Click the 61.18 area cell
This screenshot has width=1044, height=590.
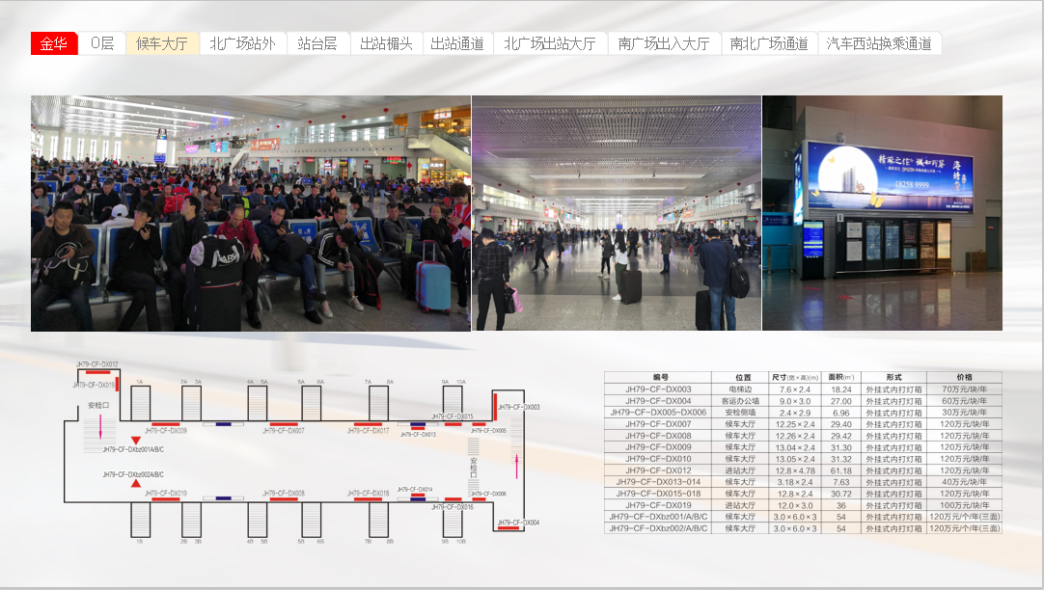[841, 470]
